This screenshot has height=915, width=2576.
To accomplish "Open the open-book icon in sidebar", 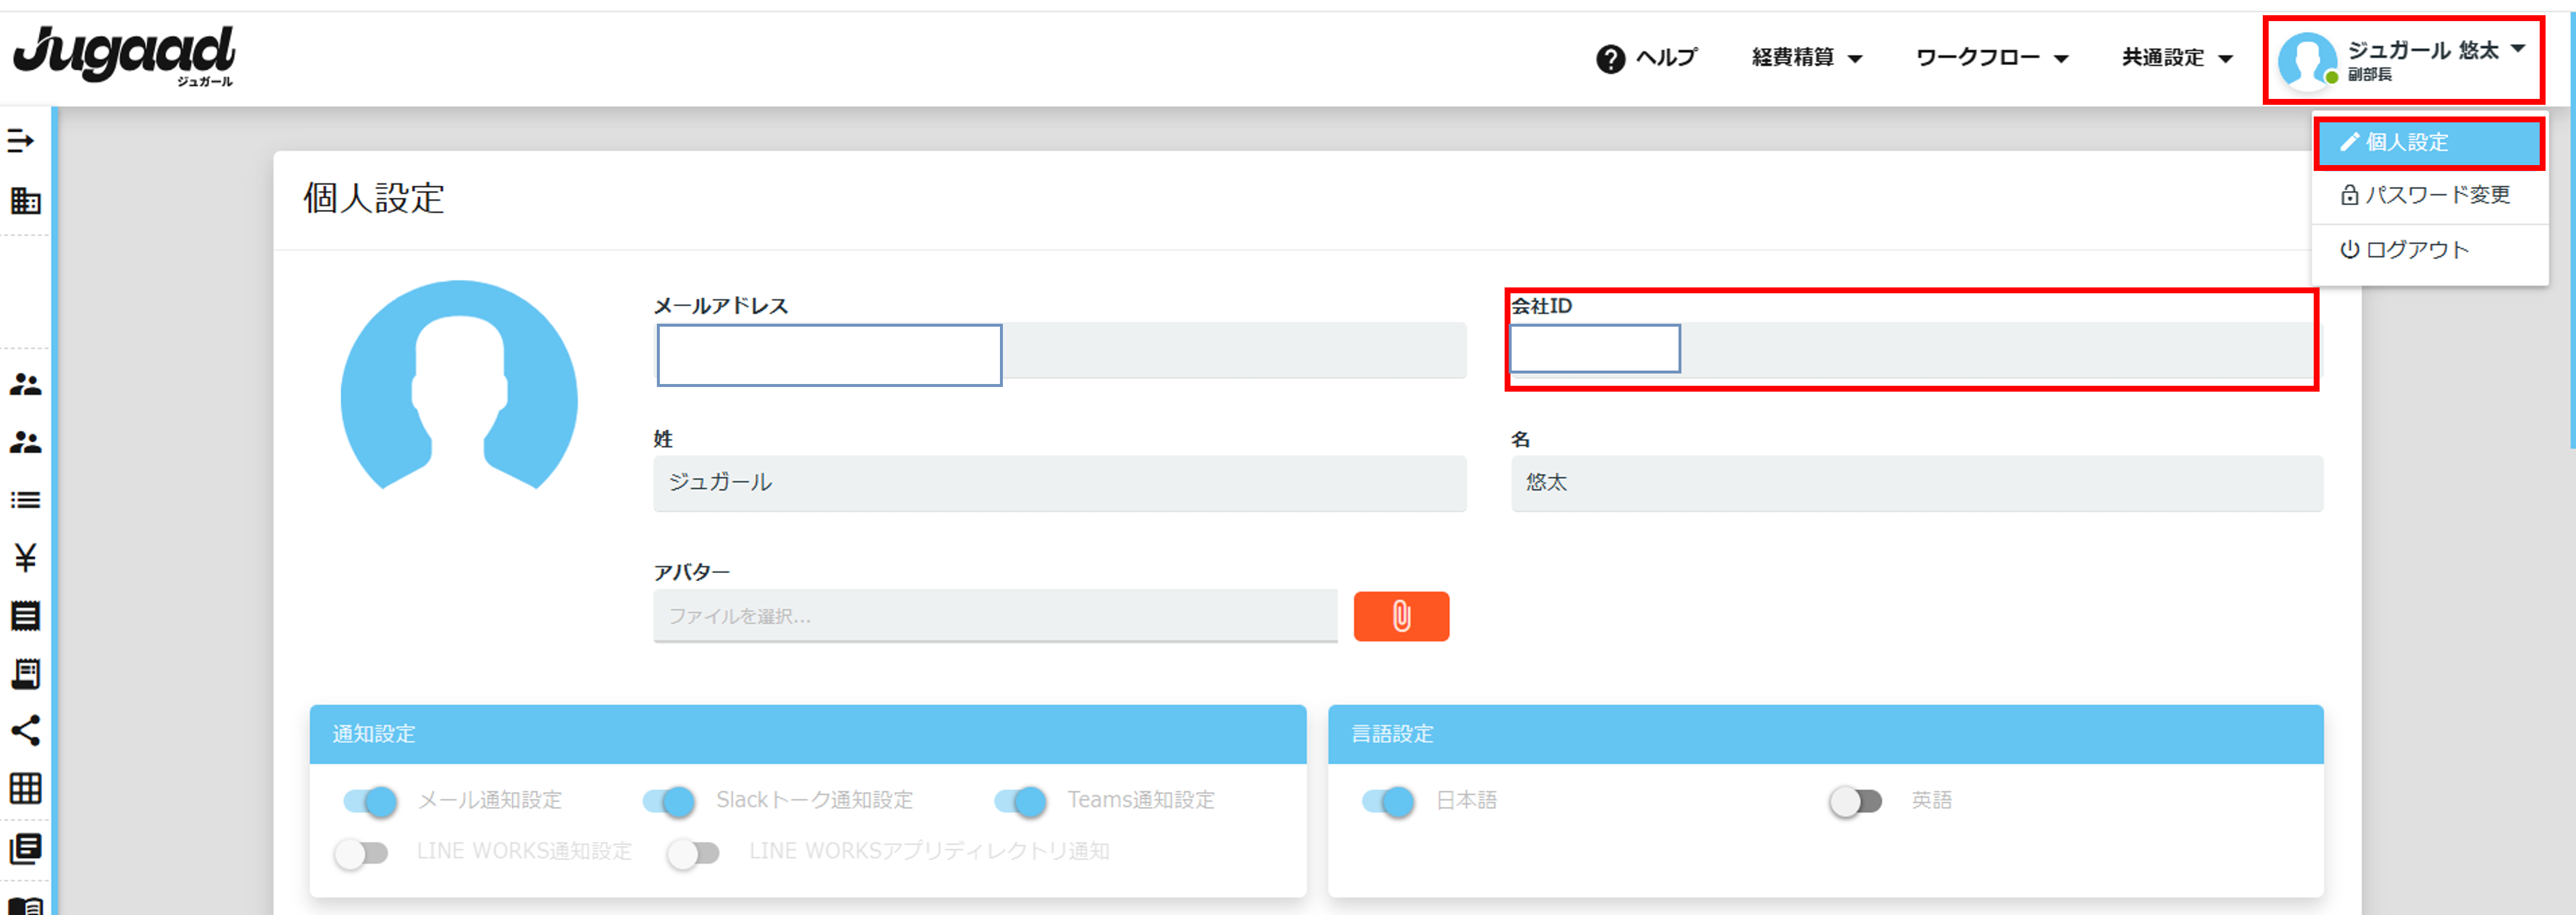I will 25,905.
